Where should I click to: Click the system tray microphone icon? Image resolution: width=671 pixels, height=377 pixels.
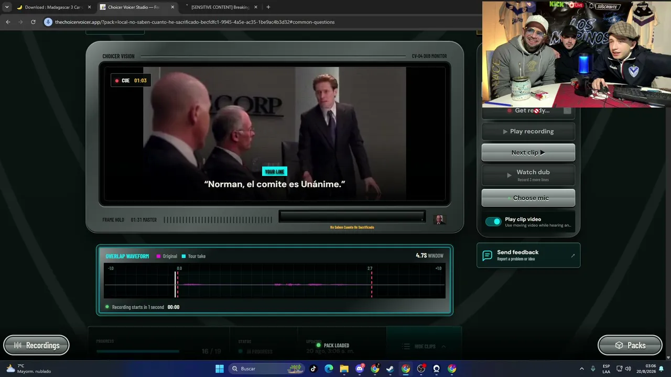point(593,369)
